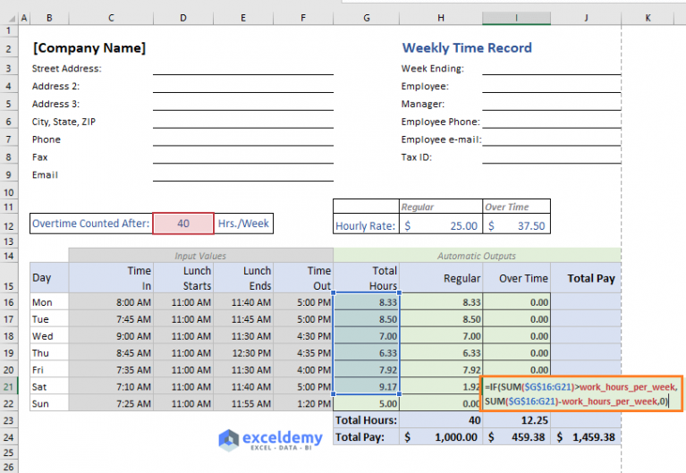Click the 'Automatic Outputs' header cell

[x=477, y=256]
